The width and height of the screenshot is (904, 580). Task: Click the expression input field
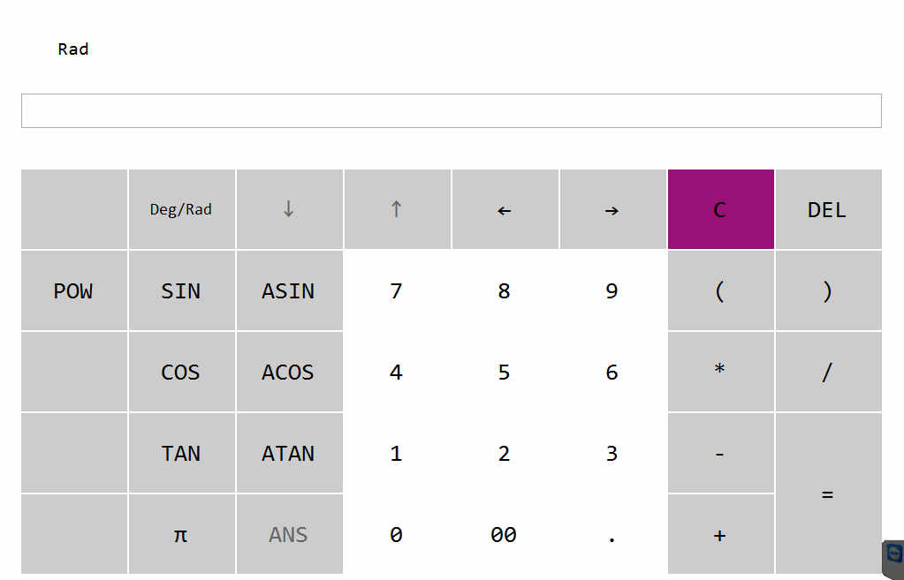(451, 111)
